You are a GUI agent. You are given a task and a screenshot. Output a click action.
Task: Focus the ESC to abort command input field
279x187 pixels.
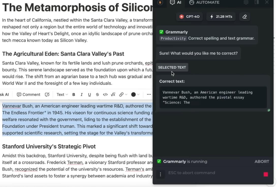(213, 173)
